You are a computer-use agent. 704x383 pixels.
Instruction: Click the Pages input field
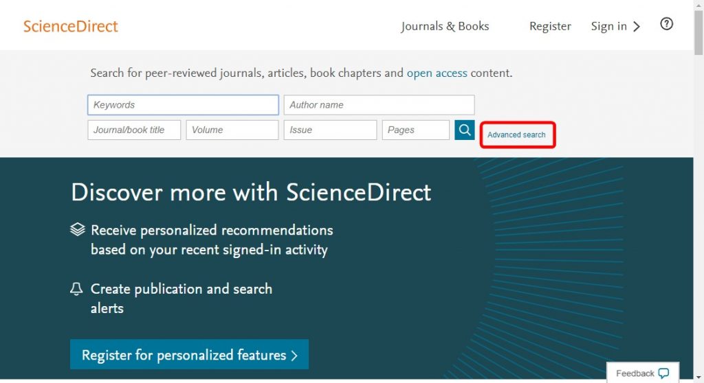click(416, 130)
